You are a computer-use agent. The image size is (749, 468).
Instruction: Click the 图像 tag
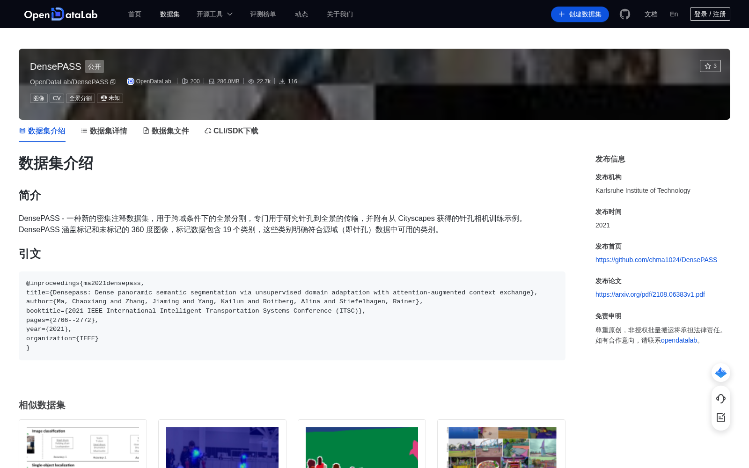pyautogui.click(x=39, y=98)
